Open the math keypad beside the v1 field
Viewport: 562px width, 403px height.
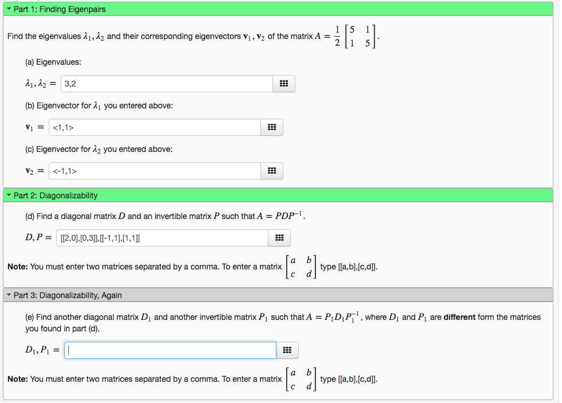271,127
